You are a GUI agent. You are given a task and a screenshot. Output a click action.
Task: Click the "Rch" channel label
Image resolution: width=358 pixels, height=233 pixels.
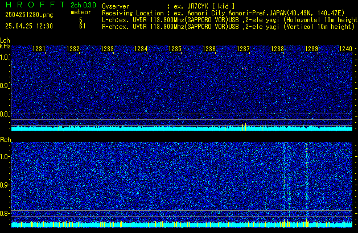(6, 140)
